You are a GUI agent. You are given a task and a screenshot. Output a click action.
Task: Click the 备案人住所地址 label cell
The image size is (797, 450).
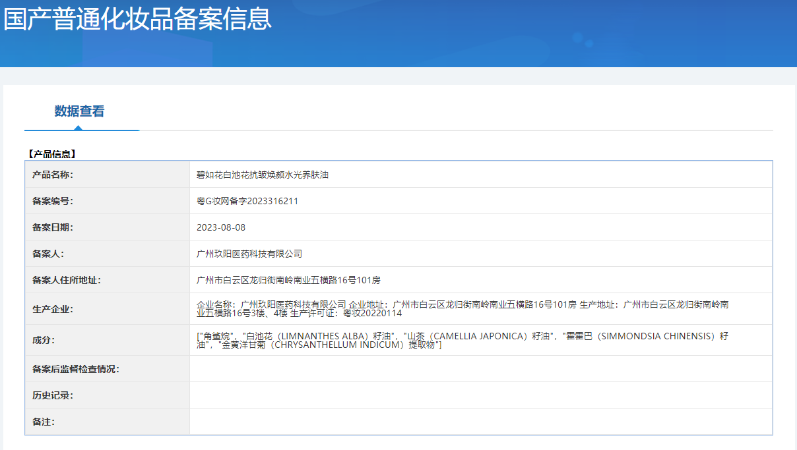(67, 280)
